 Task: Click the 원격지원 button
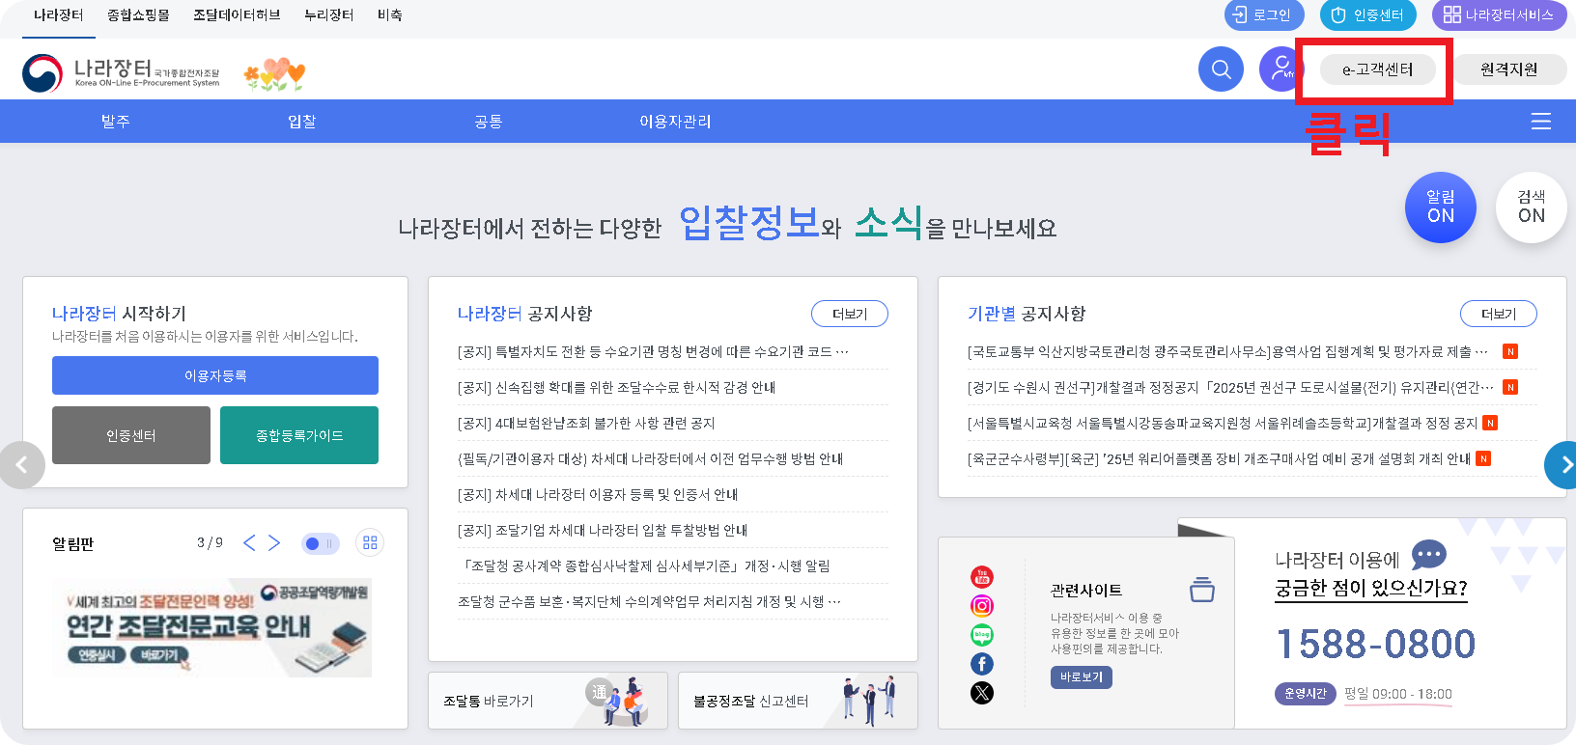pyautogui.click(x=1508, y=69)
